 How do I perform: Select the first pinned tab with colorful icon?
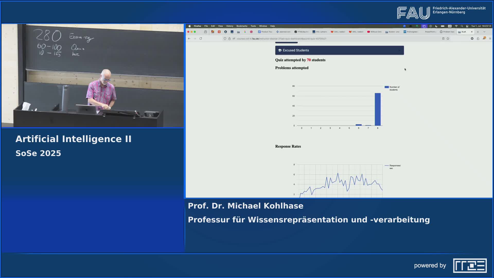click(213, 32)
